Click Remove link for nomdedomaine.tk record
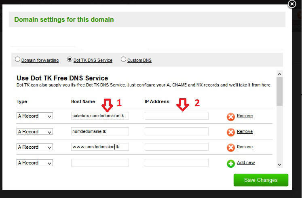 pos(245,131)
